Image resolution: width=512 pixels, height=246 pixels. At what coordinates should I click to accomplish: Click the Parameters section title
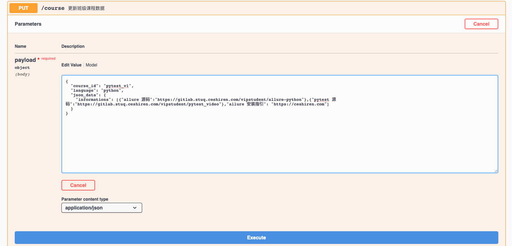tap(28, 24)
